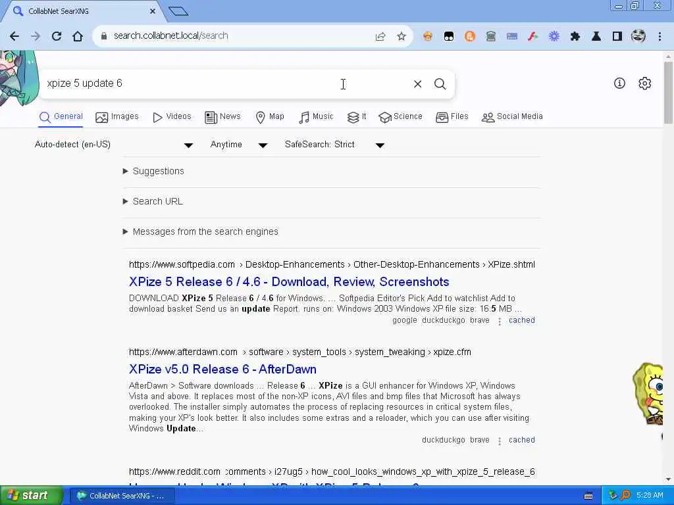The height and width of the screenshot is (505, 674).
Task: Click the padlock site info icon
Action: [103, 36]
